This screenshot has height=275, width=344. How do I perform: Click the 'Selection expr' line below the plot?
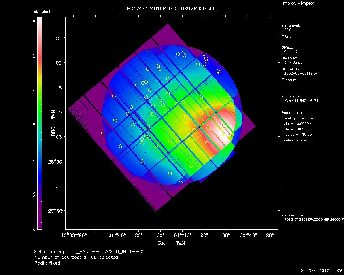pyautogui.click(x=89, y=252)
